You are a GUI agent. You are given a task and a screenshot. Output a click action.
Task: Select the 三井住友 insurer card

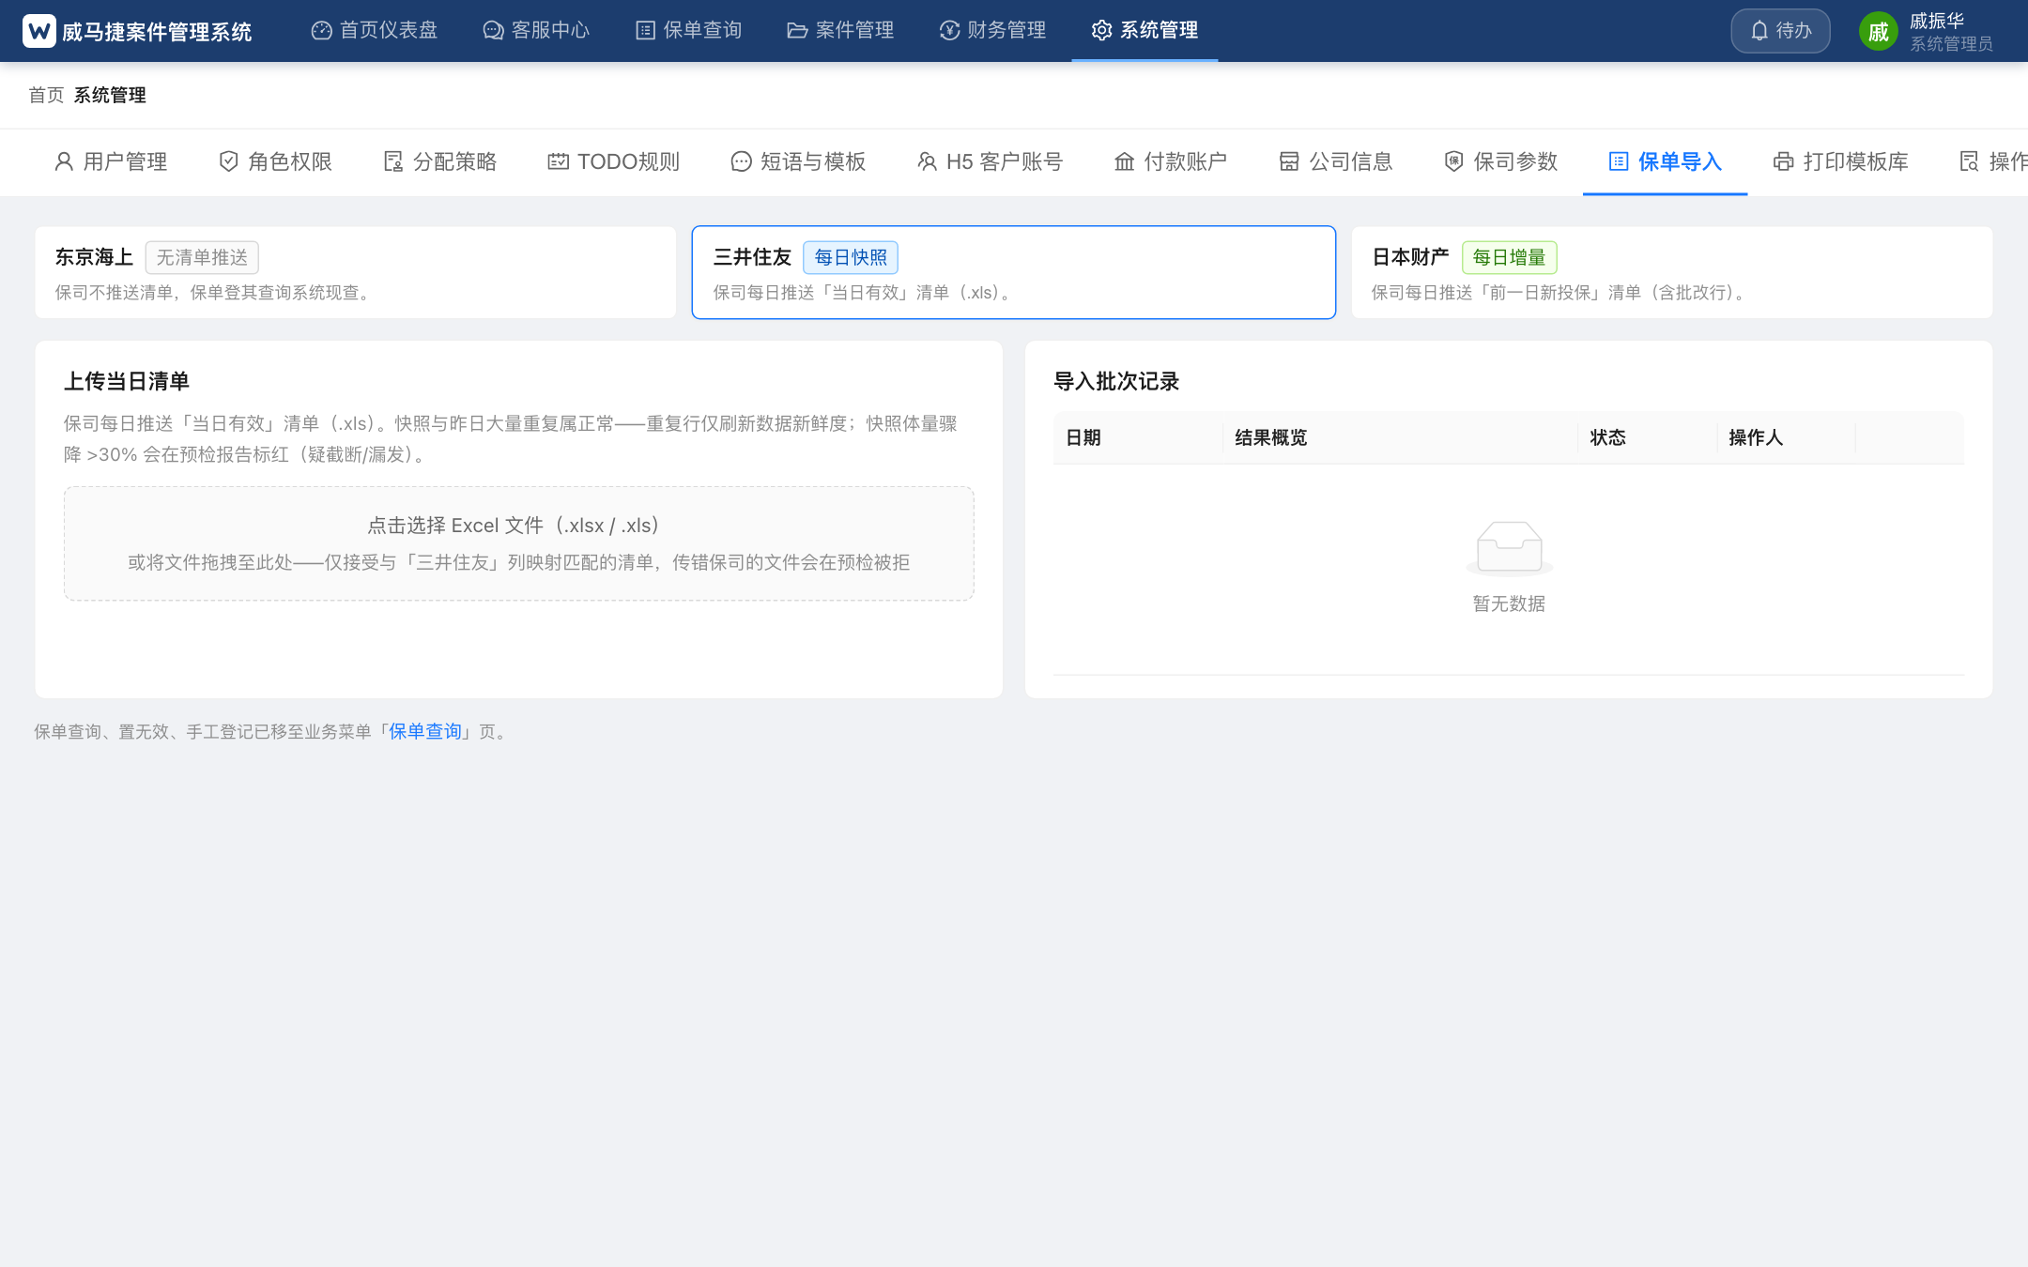point(1014,272)
